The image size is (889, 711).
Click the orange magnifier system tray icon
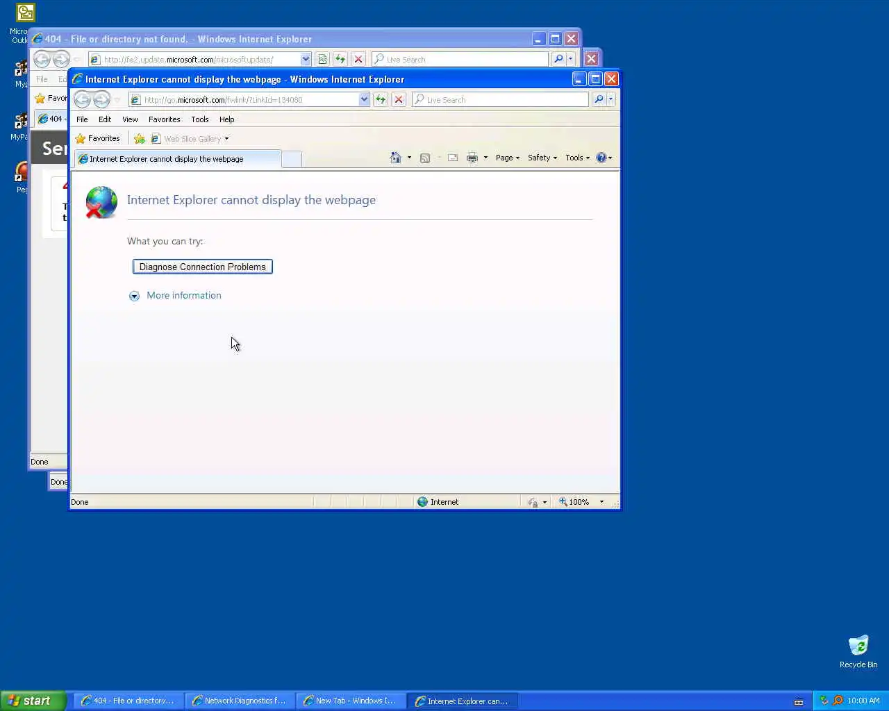tap(838, 701)
